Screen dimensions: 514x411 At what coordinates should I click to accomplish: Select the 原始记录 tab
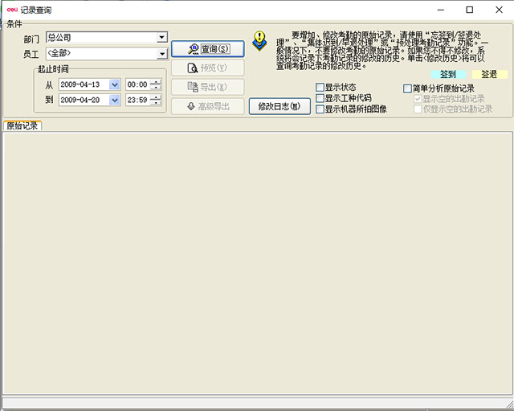pos(22,125)
